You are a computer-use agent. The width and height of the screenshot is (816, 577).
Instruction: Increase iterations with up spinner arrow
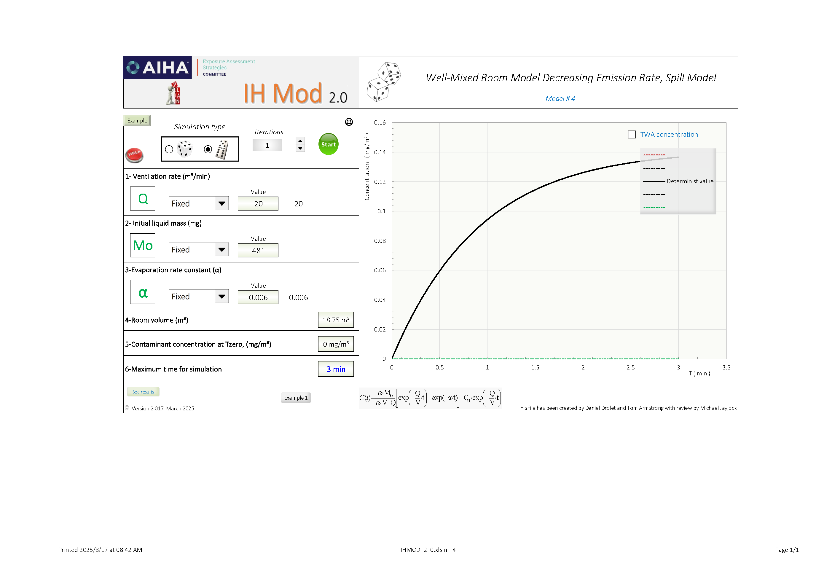(x=300, y=141)
